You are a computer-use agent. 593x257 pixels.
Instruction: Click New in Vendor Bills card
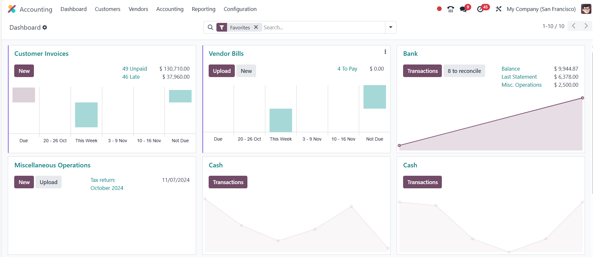click(x=246, y=71)
